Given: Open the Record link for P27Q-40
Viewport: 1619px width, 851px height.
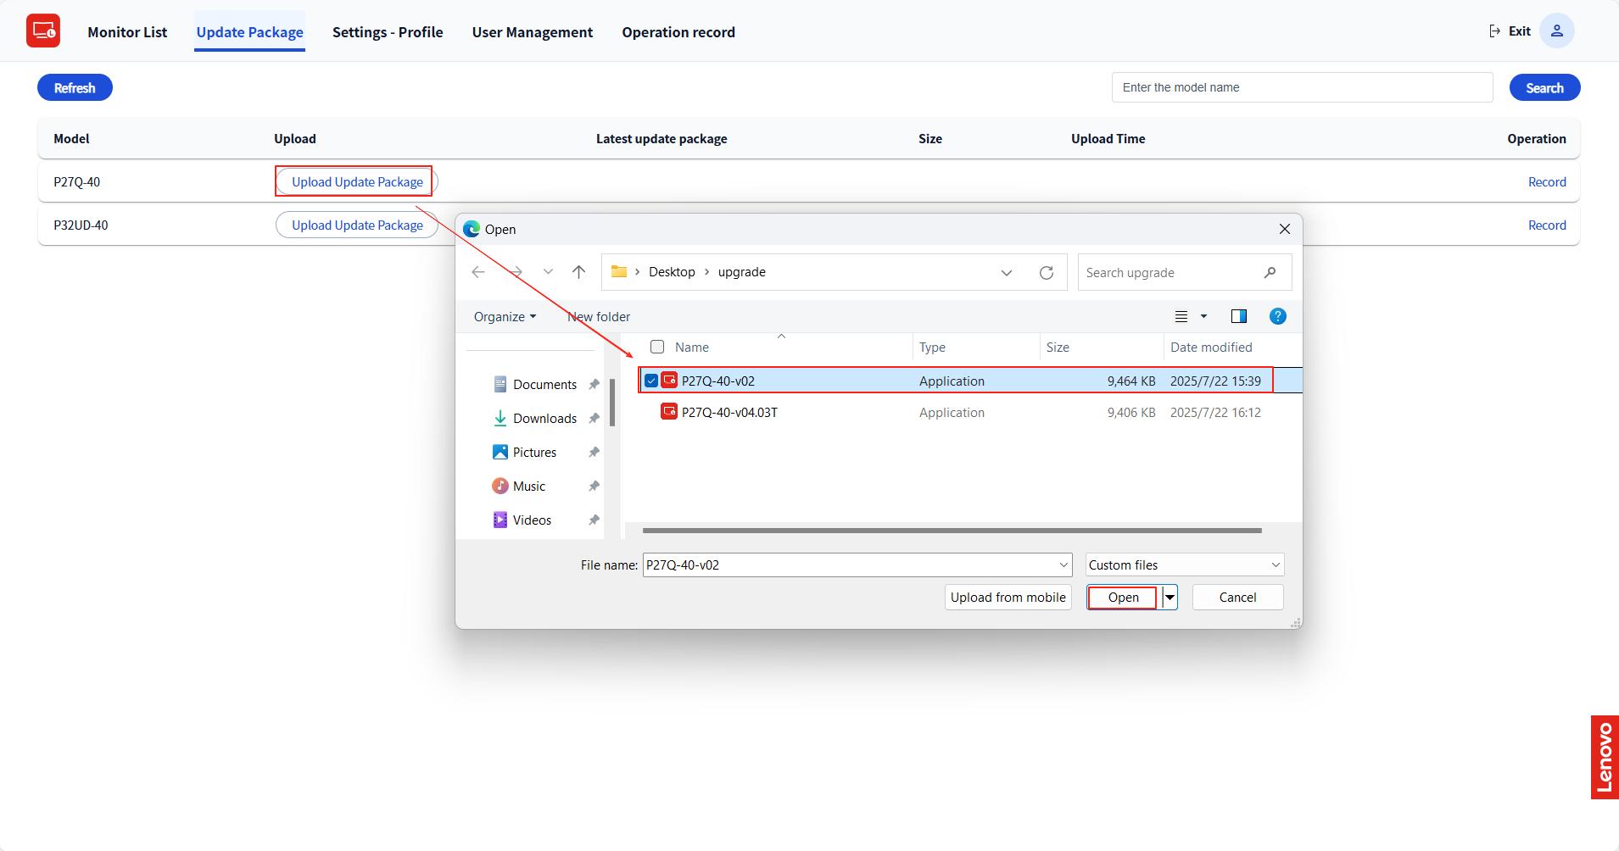Looking at the screenshot, I should (1546, 181).
